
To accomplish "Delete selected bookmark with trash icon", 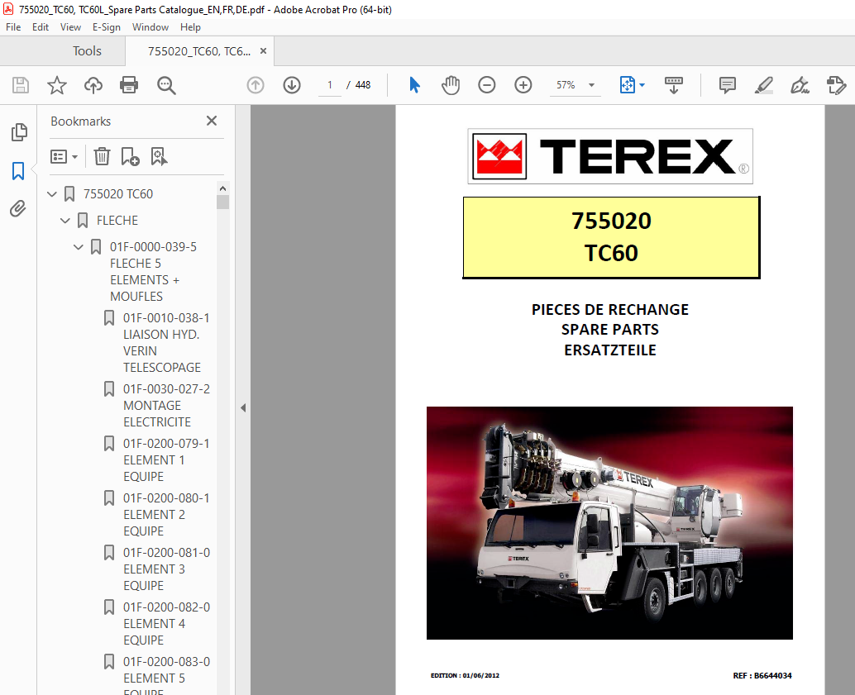I will pyautogui.click(x=102, y=157).
